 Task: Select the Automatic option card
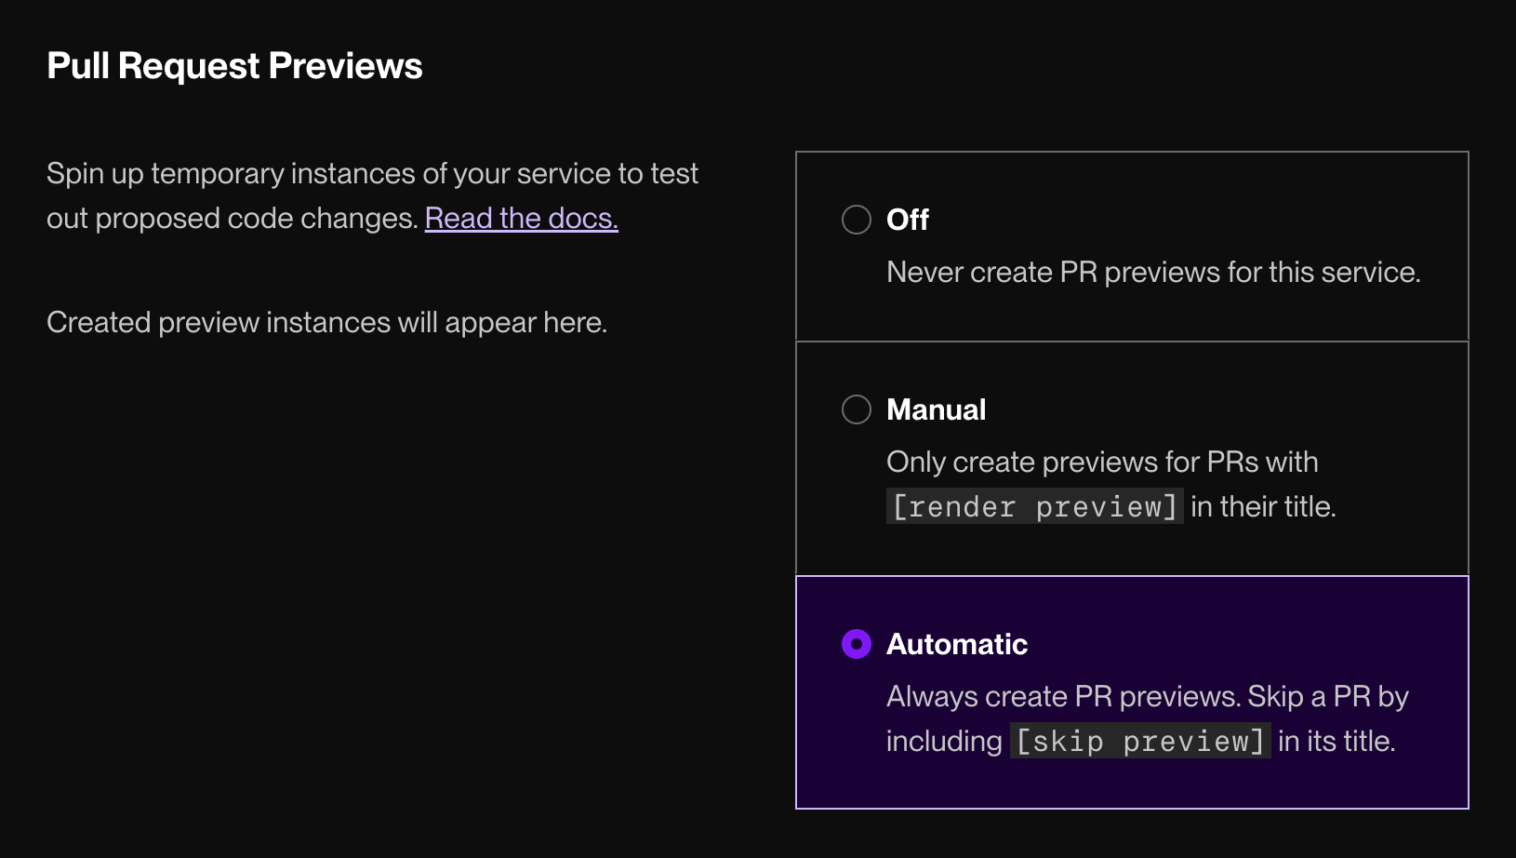pos(1130,691)
